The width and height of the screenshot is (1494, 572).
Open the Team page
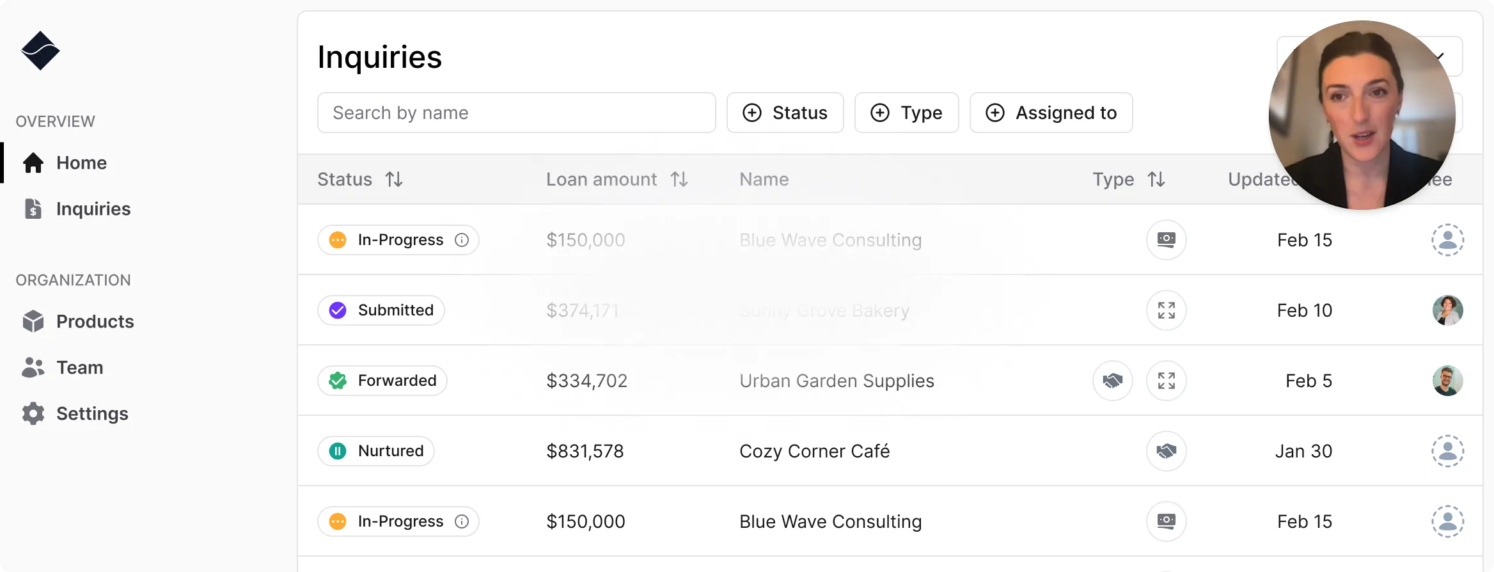coord(79,368)
